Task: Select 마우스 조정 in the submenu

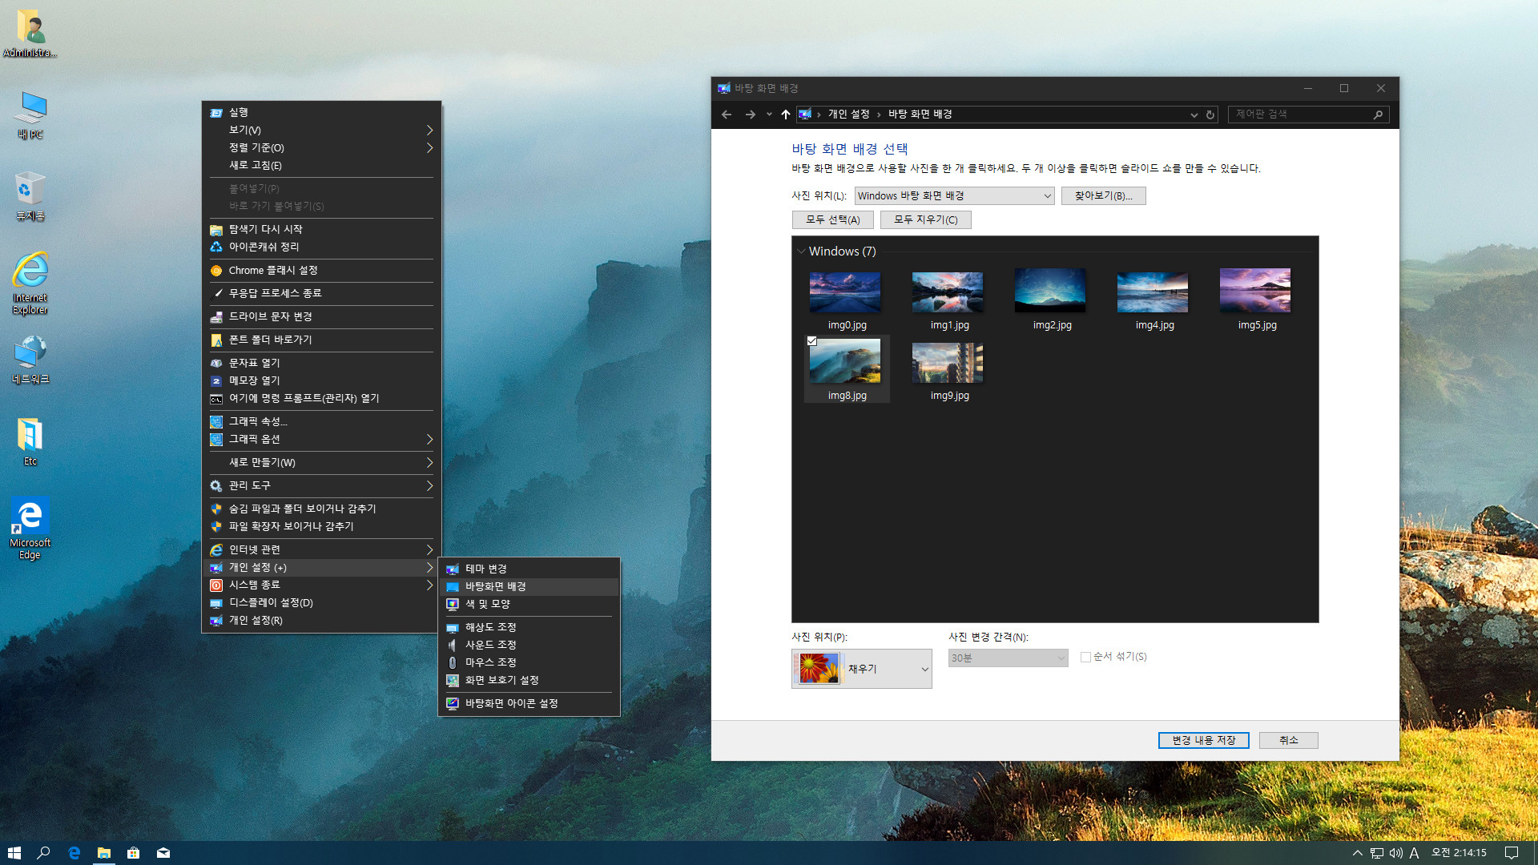Action: tap(529, 662)
